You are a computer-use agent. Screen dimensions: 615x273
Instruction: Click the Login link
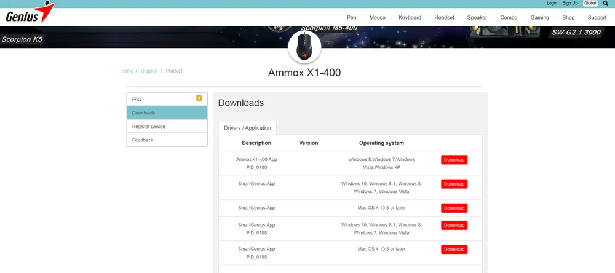point(552,4)
